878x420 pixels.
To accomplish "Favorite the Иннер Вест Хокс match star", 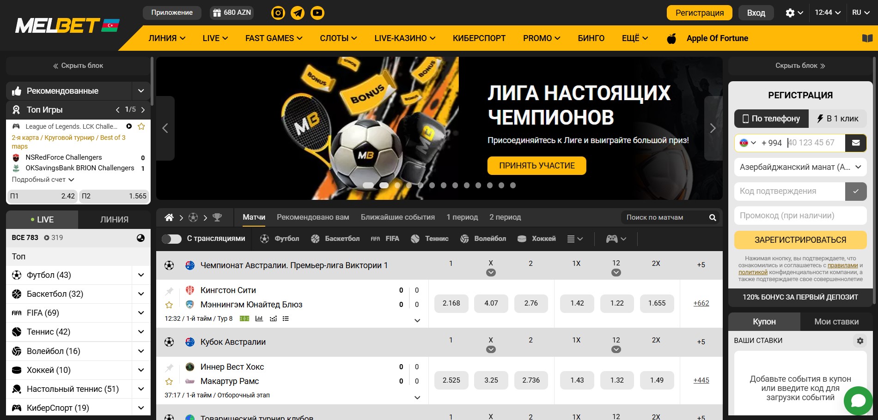I will (x=169, y=382).
